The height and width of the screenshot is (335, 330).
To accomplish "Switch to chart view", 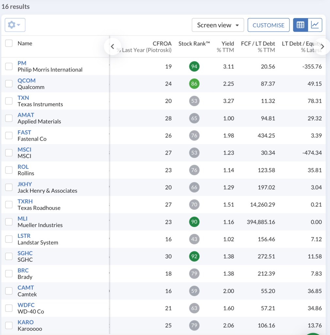I will click(315, 25).
